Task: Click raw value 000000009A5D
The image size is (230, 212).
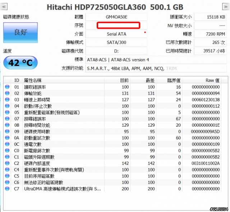Action: [x=205, y=131]
